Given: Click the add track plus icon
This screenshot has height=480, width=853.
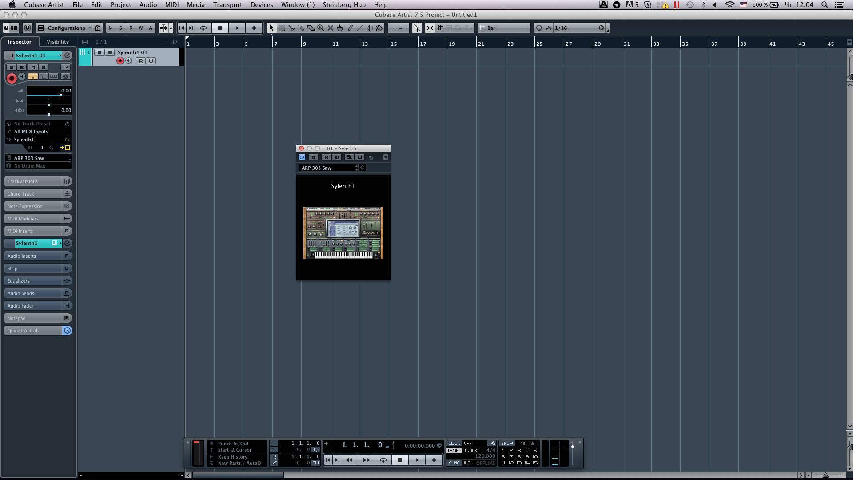Looking at the screenshot, I should pos(165,42).
